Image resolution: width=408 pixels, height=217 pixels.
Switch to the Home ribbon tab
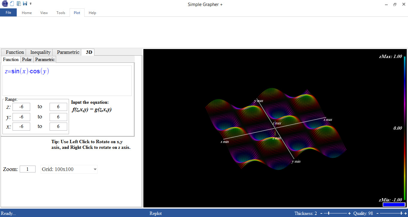[x=27, y=13]
